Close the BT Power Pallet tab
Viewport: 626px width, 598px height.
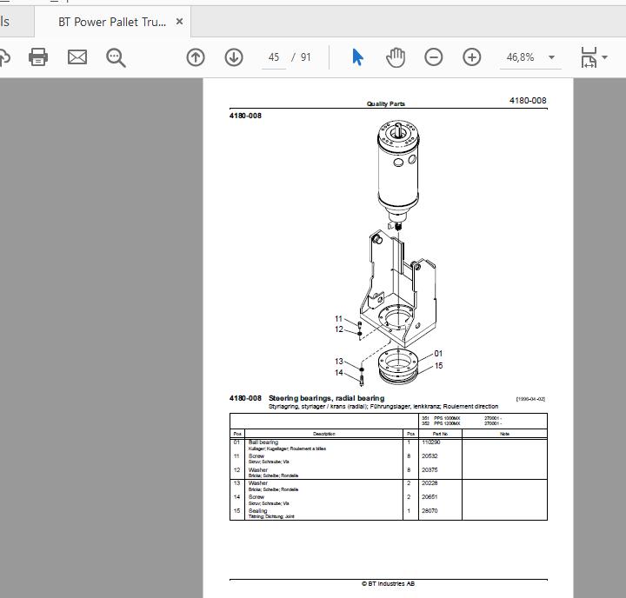point(180,22)
